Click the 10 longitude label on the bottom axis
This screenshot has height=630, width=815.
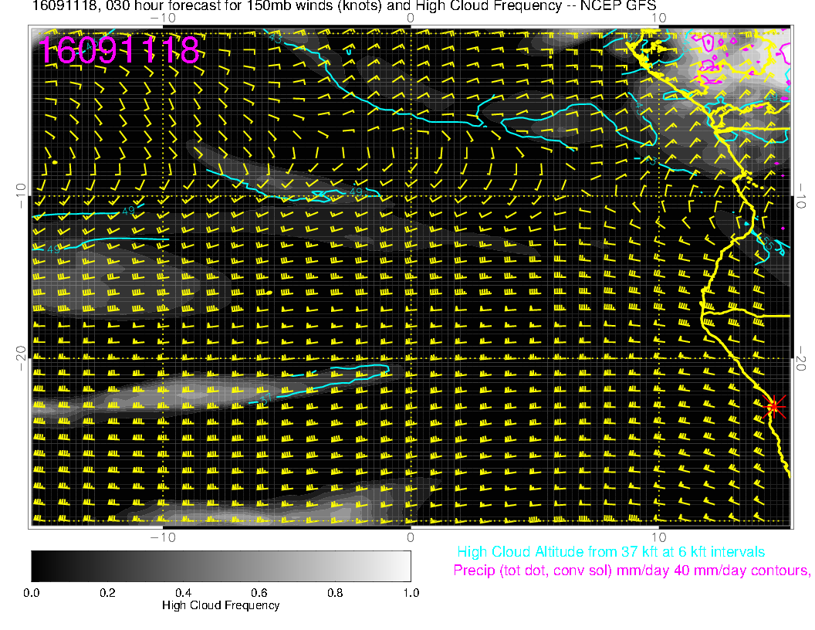[x=658, y=537]
